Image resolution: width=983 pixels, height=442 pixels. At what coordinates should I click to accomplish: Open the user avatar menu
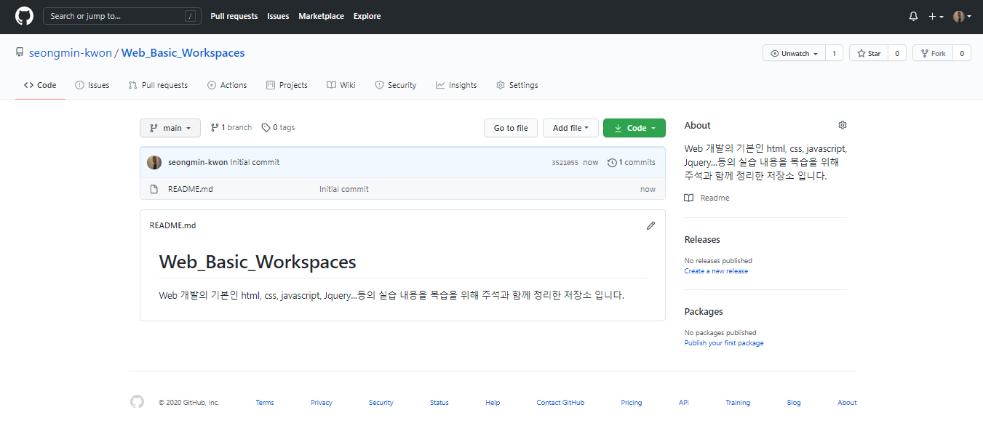962,16
